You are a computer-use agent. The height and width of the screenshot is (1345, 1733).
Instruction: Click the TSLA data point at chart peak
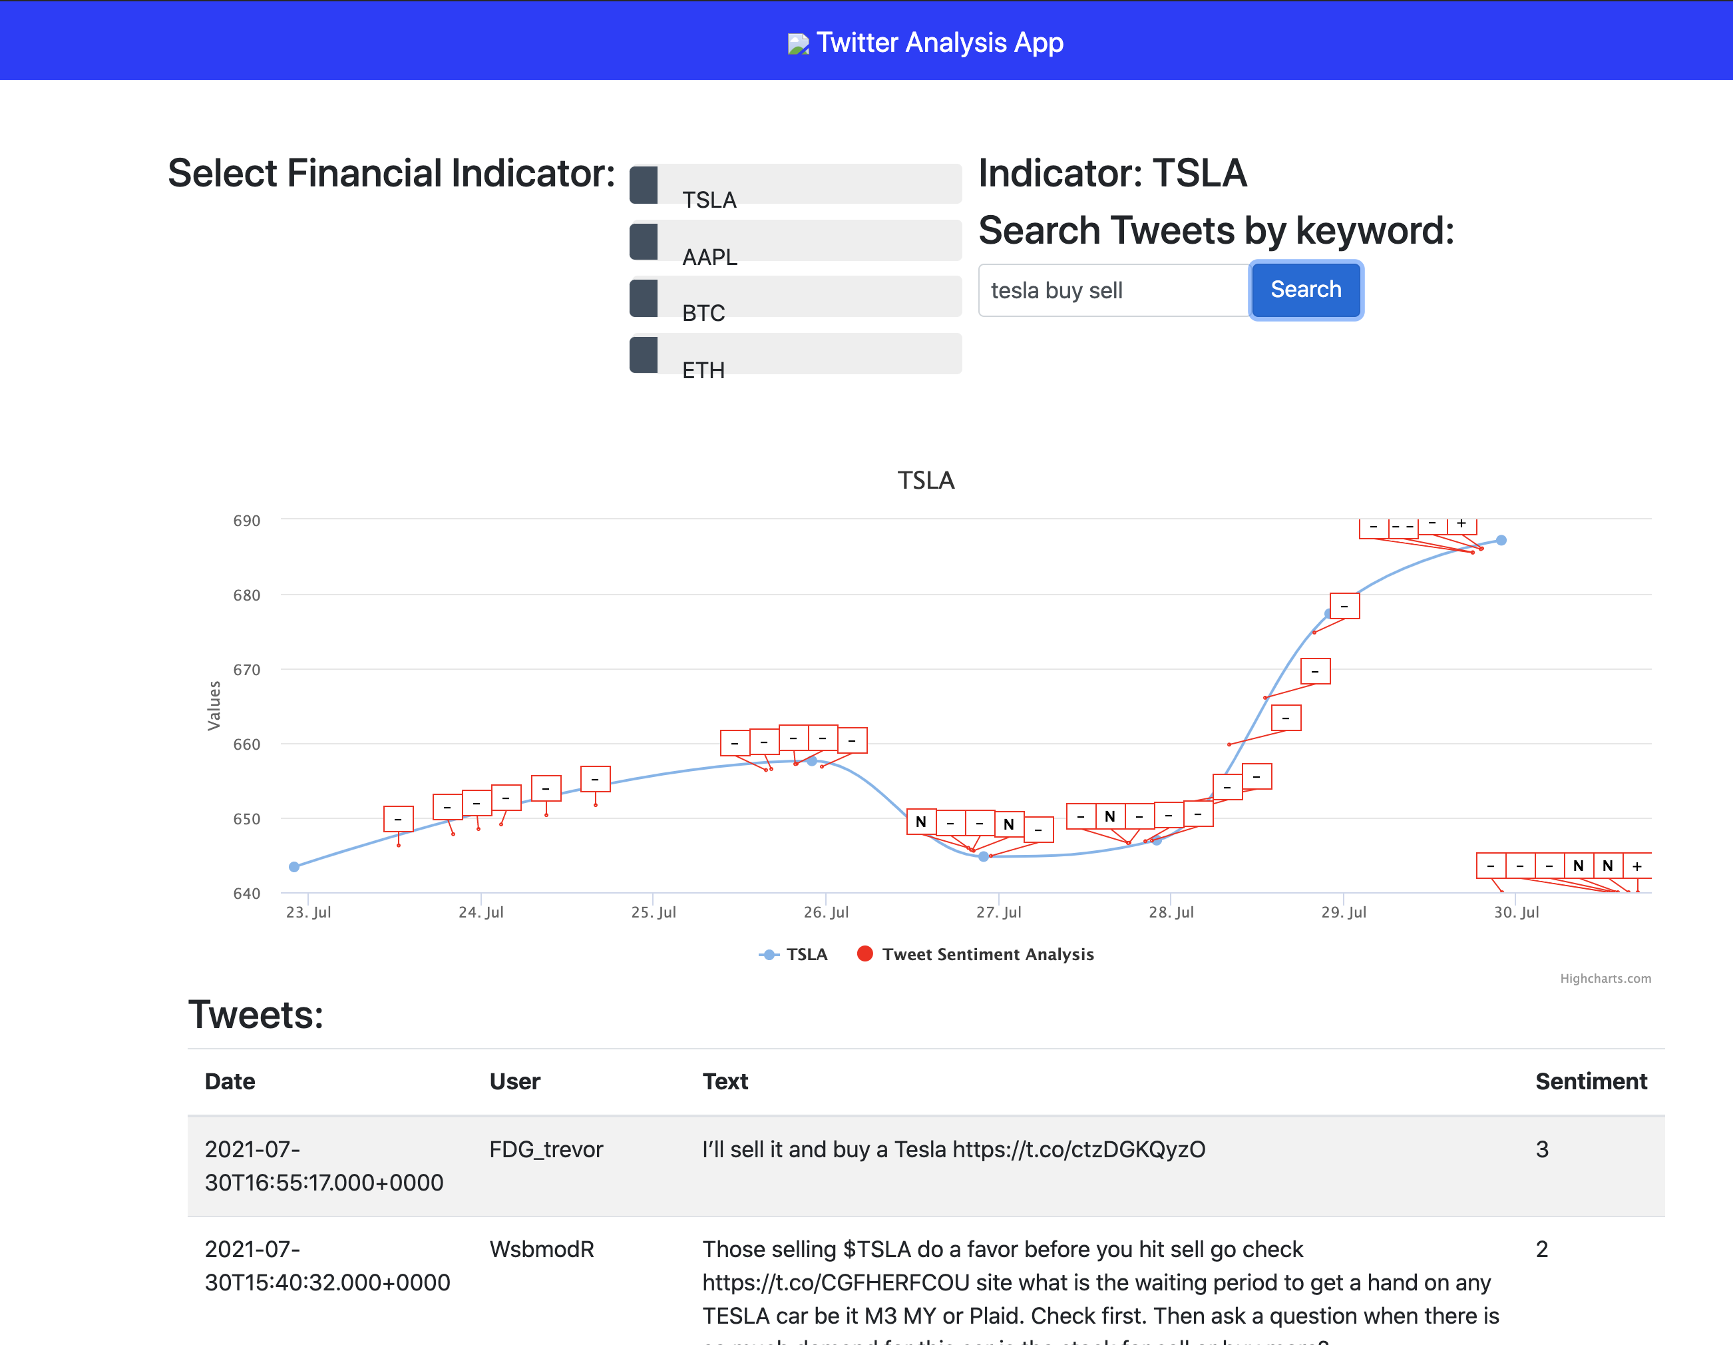point(1501,541)
